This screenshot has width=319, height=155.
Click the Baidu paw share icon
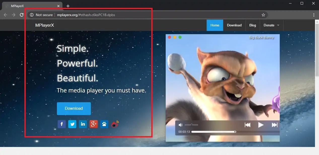tap(104, 124)
